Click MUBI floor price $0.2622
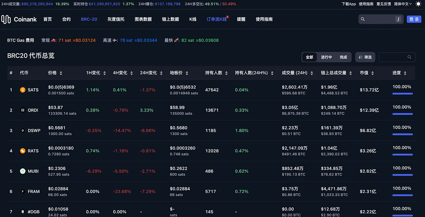 (x=178, y=168)
